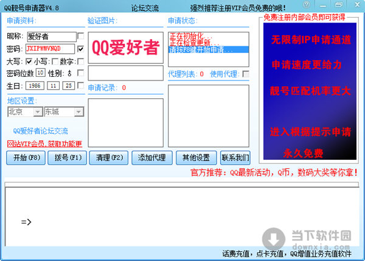Click the 联系我们 contact us button
The height and width of the screenshot is (261, 365).
tap(235, 158)
